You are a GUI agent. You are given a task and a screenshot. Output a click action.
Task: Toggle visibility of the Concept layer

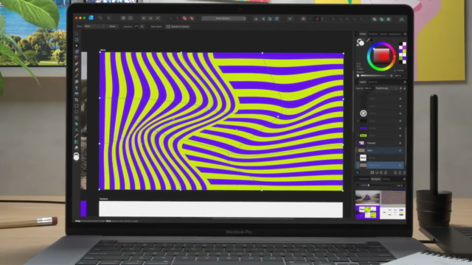tap(400, 143)
